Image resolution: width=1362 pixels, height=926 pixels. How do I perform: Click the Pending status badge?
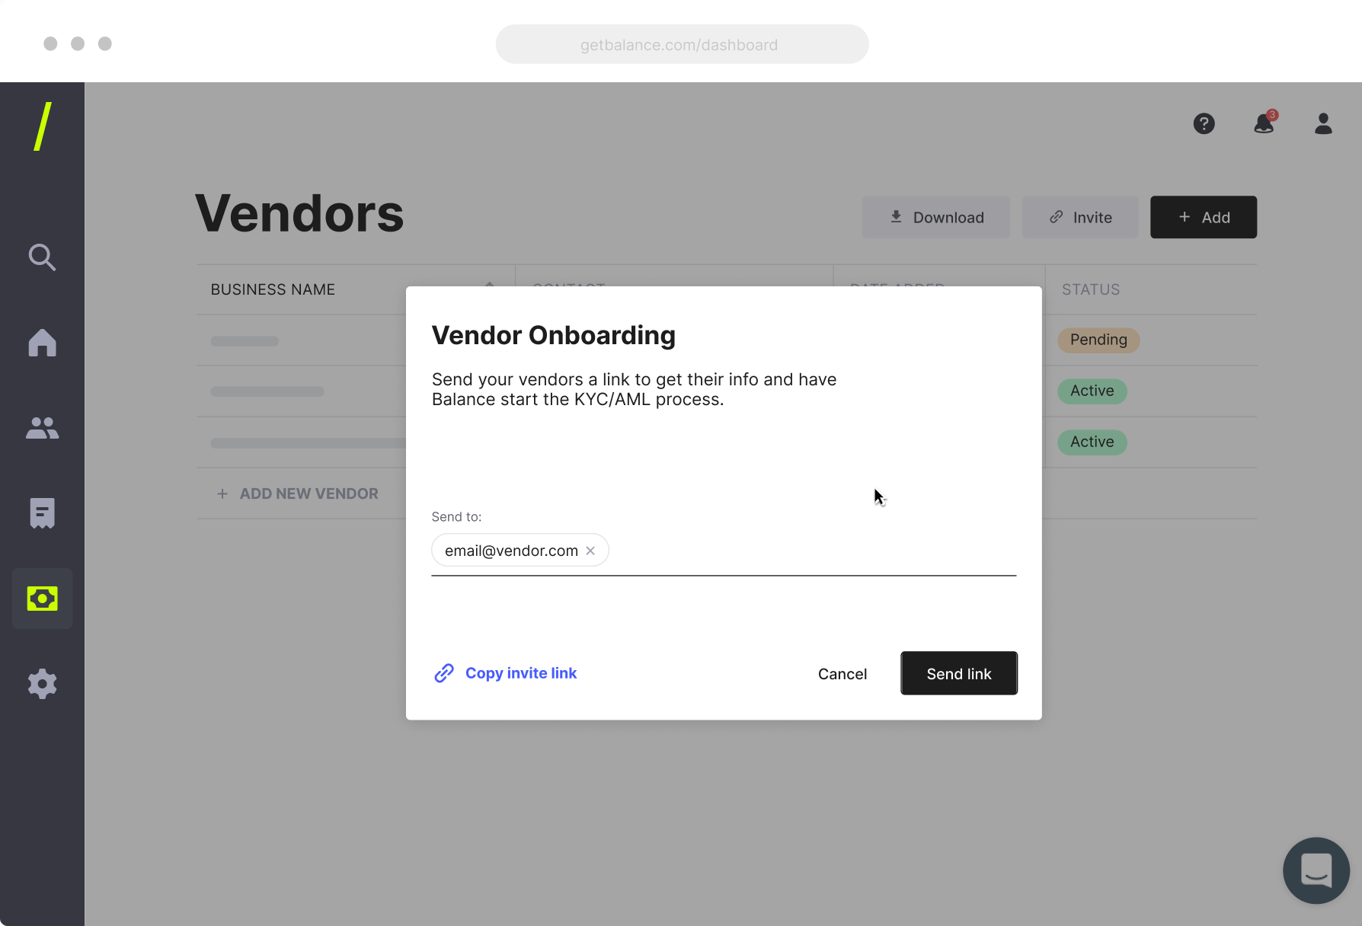point(1098,340)
